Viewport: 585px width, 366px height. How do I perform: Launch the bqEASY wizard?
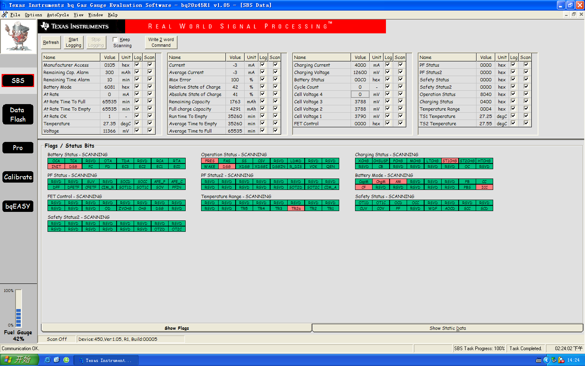pyautogui.click(x=18, y=206)
